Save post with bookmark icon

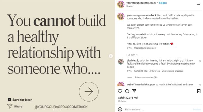point(199,91)
